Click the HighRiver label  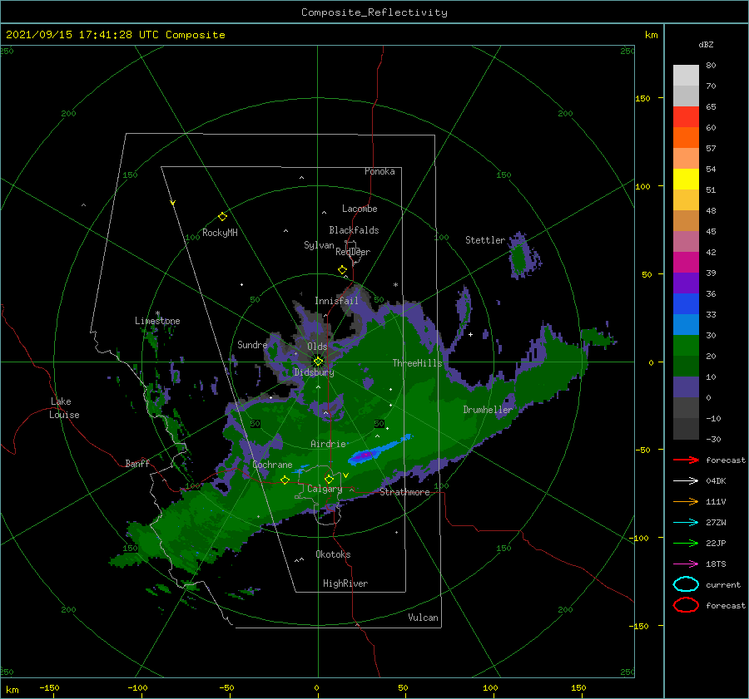[x=345, y=583]
